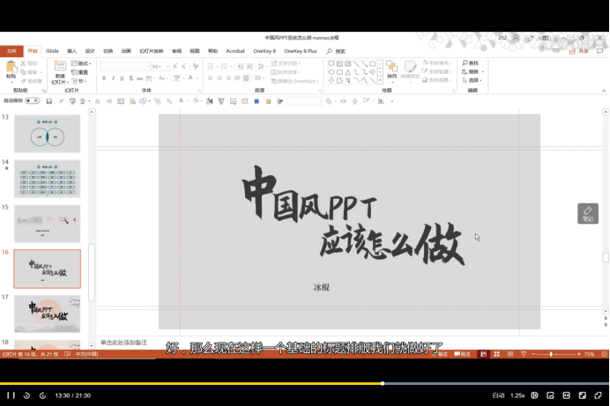Collapse the ribbon with the chevron

click(604, 91)
